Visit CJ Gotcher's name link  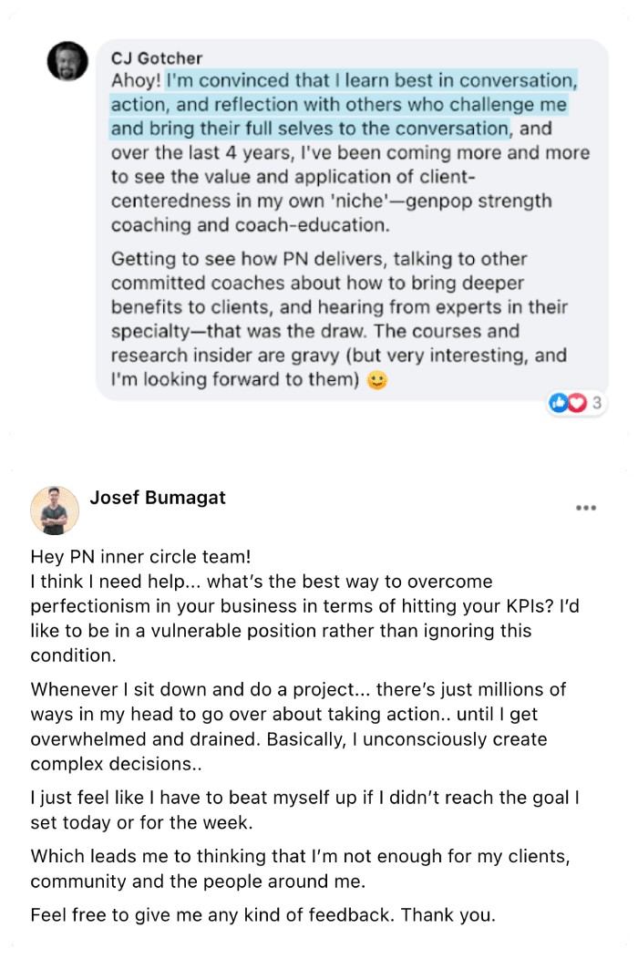point(157,58)
